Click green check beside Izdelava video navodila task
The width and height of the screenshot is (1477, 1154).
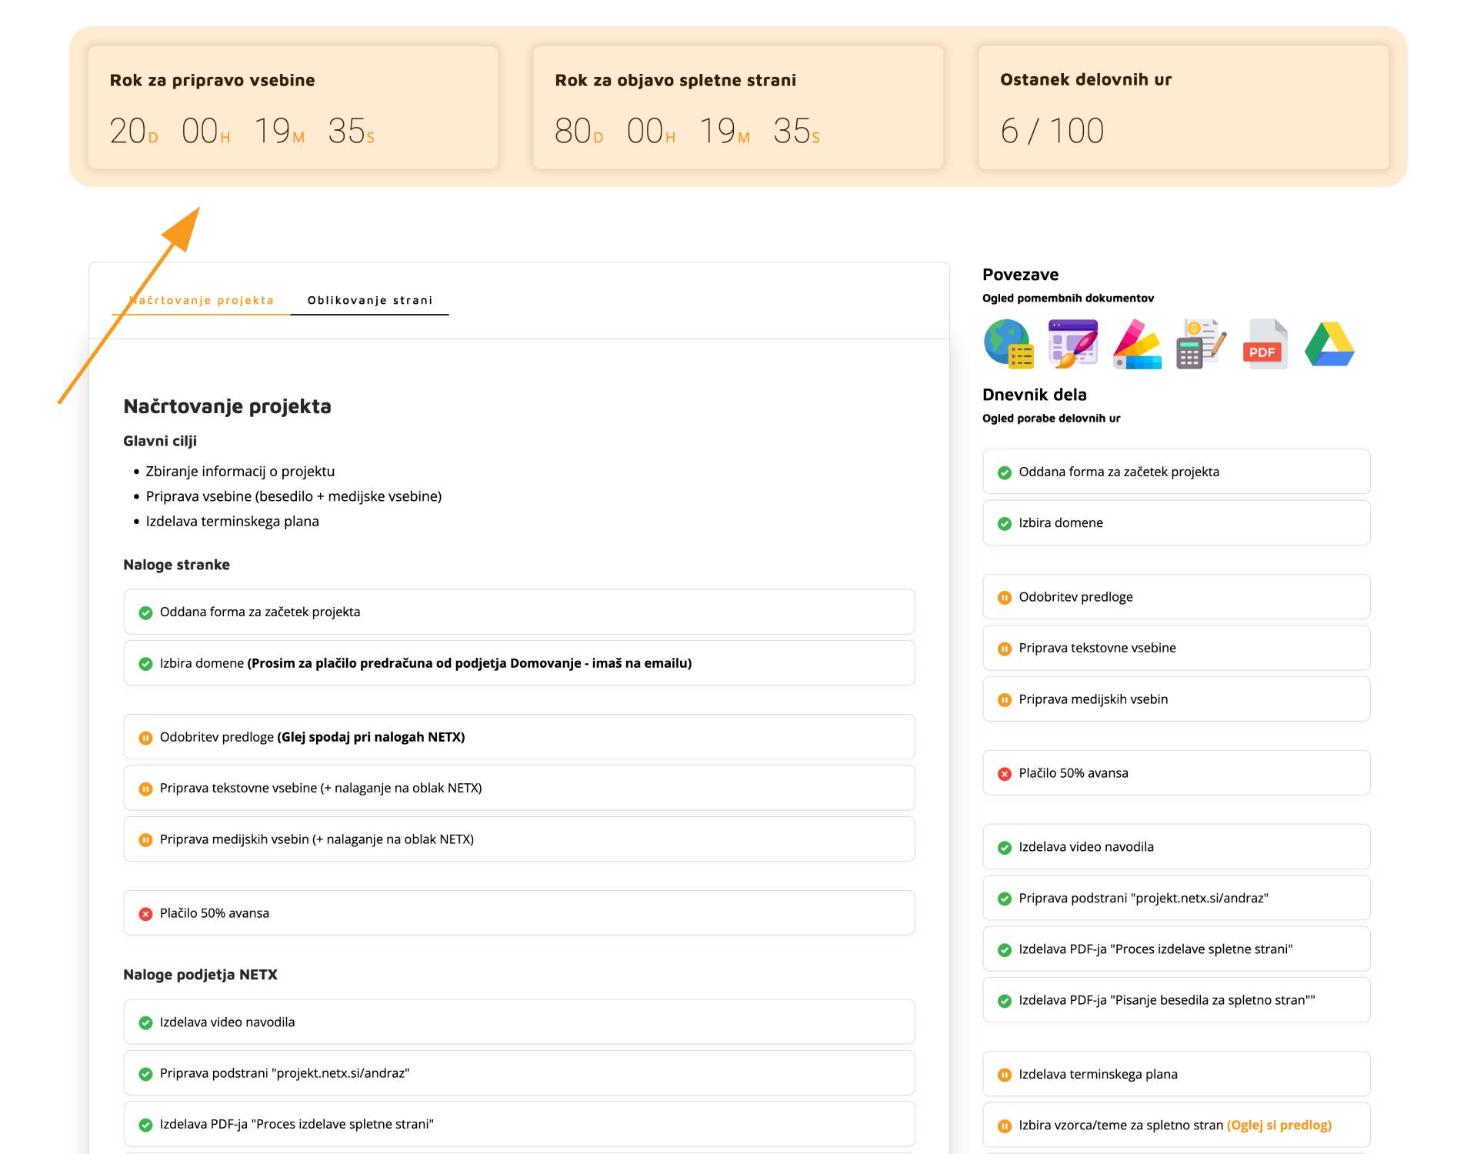click(145, 1023)
